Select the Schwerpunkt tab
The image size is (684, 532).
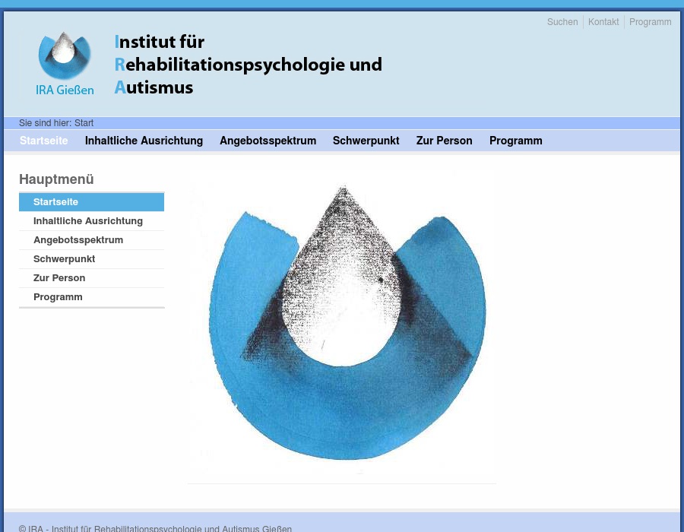point(366,141)
